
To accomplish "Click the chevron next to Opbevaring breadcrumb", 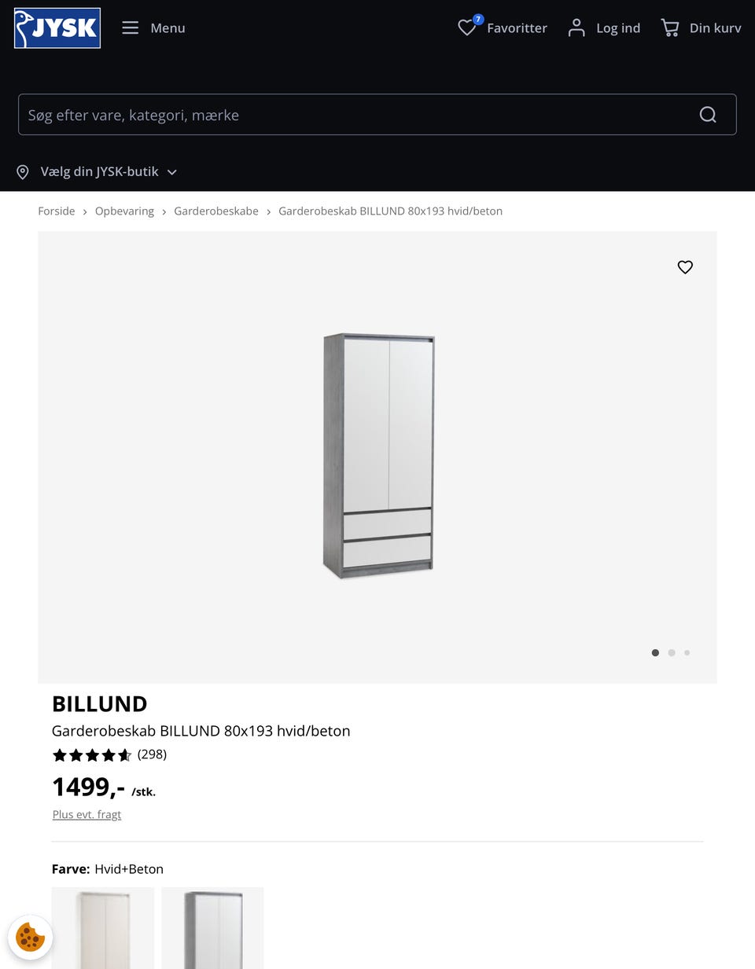I will pos(164,211).
